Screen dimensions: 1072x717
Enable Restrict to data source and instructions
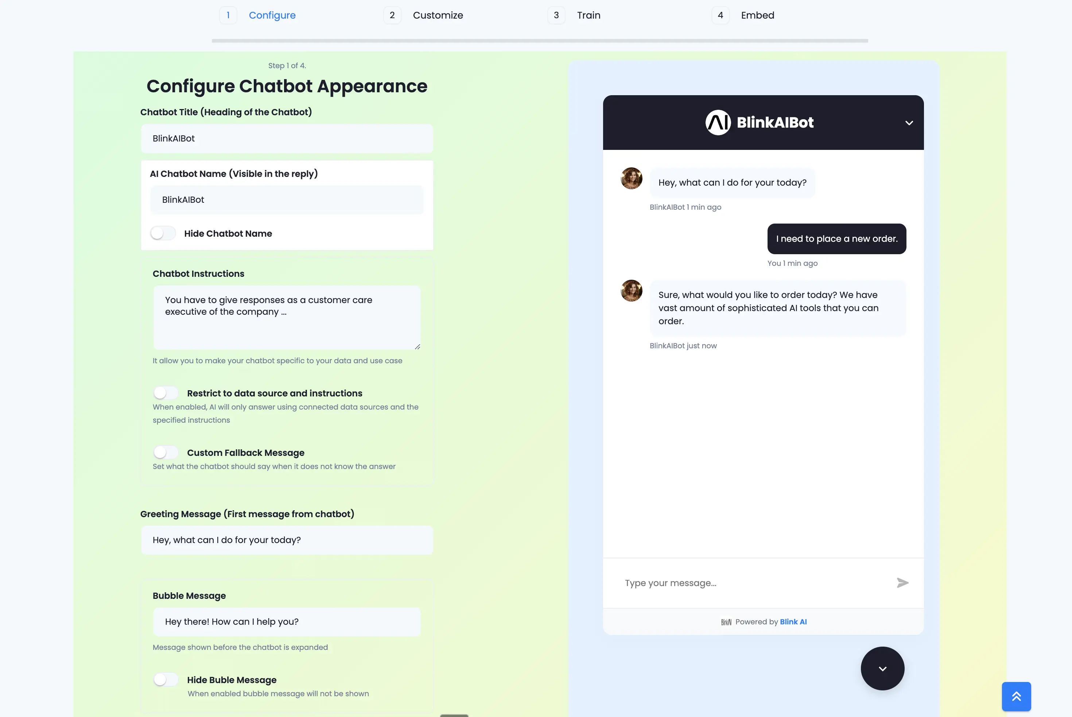coord(166,393)
